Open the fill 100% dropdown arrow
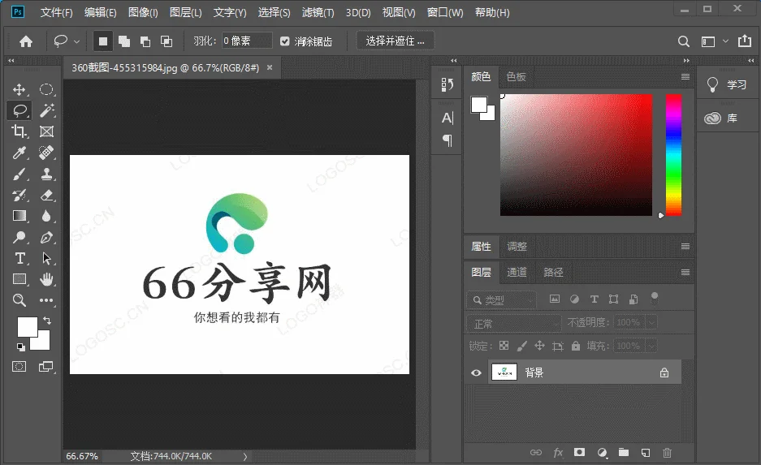The height and width of the screenshot is (465, 761). (652, 346)
